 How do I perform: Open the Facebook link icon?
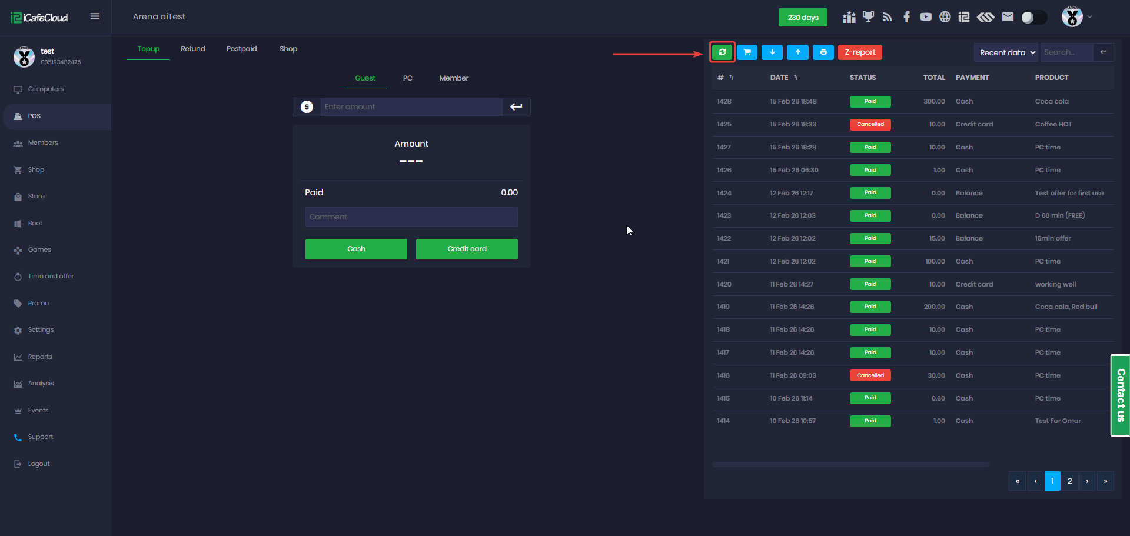pos(906,17)
